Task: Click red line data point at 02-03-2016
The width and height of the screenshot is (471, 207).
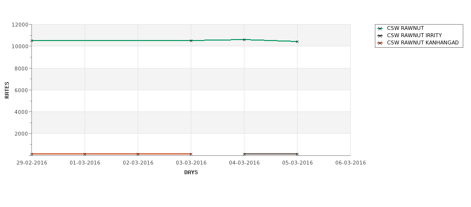Action: (x=138, y=154)
